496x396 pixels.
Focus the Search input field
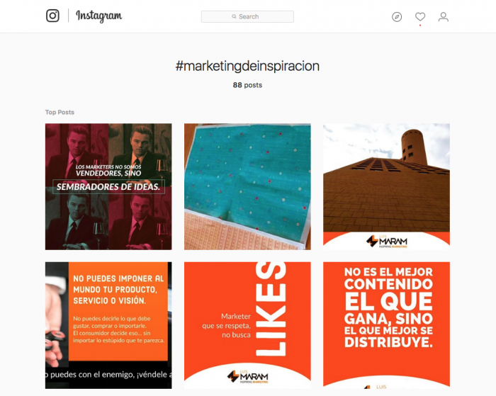click(x=247, y=16)
